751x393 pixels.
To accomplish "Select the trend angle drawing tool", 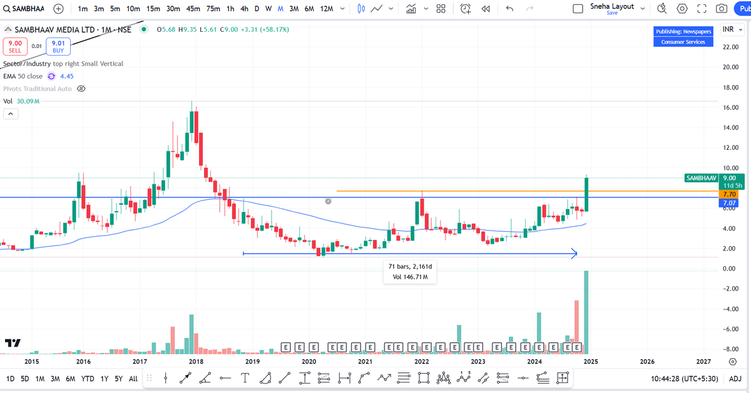I will (205, 378).
